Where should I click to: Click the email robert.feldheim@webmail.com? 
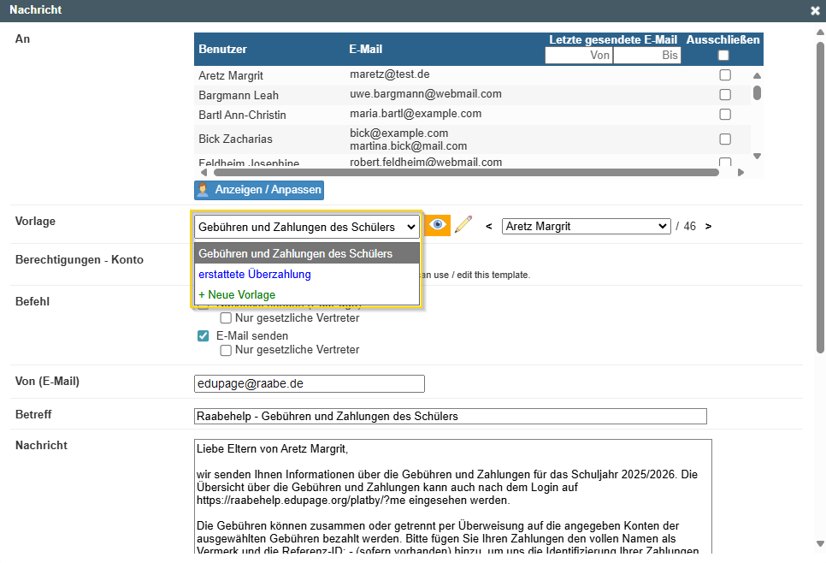[x=426, y=162]
